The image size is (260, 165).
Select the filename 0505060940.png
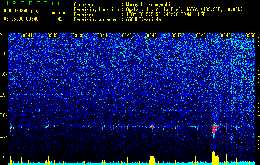[21, 11]
